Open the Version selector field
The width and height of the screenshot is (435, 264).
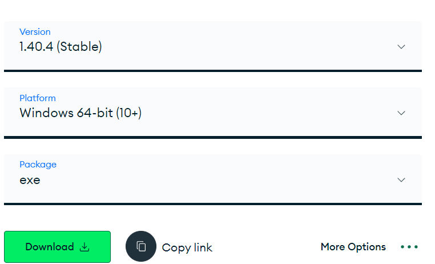[212, 46]
